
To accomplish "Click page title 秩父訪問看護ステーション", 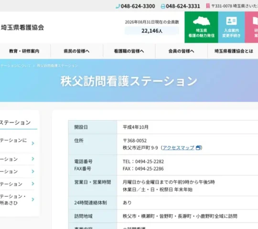I will (x=129, y=81).
